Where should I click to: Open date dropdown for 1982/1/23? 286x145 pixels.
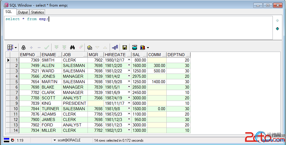pyautogui.click(x=129, y=130)
